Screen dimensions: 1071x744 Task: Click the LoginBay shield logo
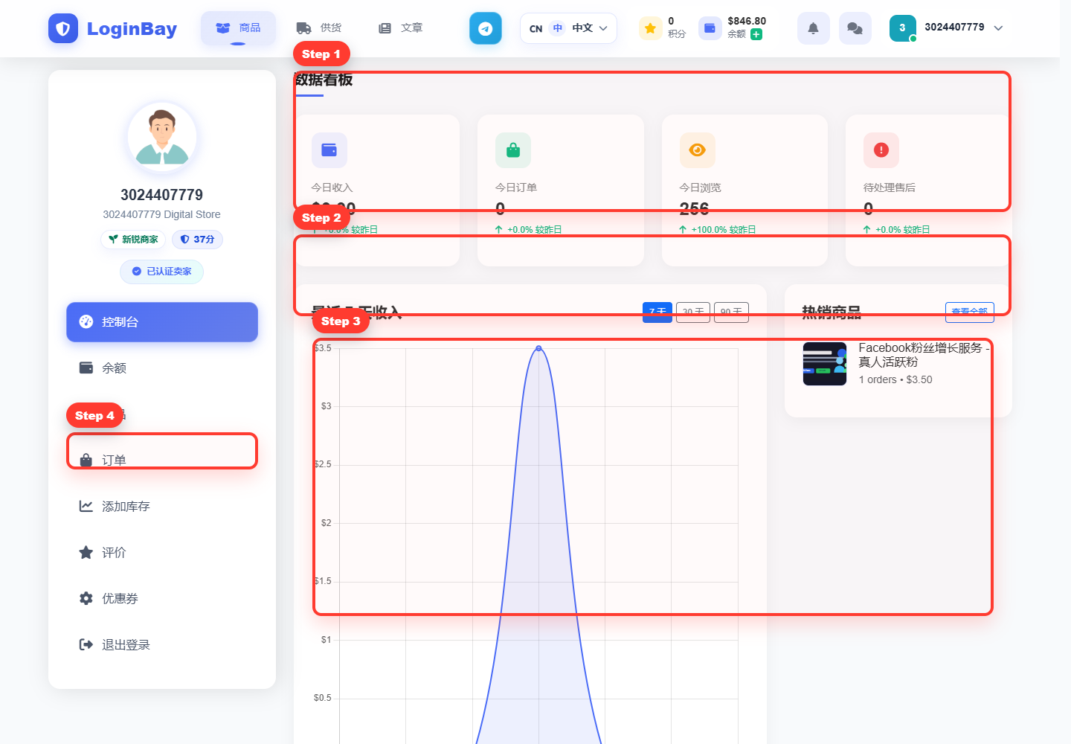click(x=63, y=28)
